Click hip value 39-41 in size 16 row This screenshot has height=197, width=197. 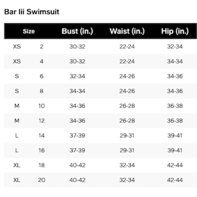click(175, 151)
